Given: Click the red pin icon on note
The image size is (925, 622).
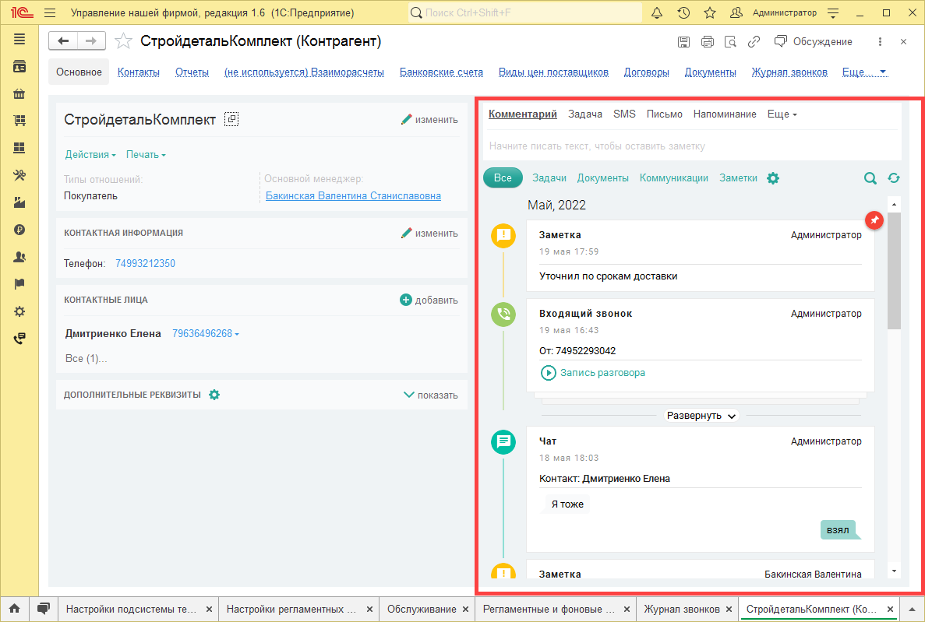Looking at the screenshot, I should 874,221.
